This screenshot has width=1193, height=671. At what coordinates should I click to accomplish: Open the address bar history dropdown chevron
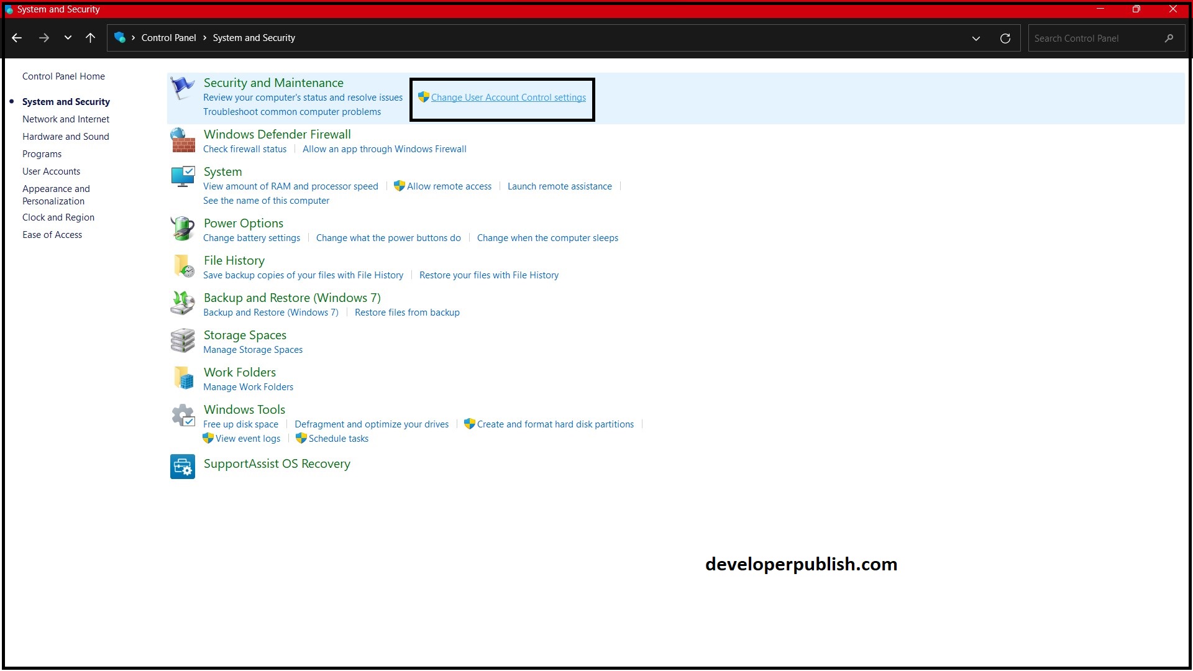point(976,38)
